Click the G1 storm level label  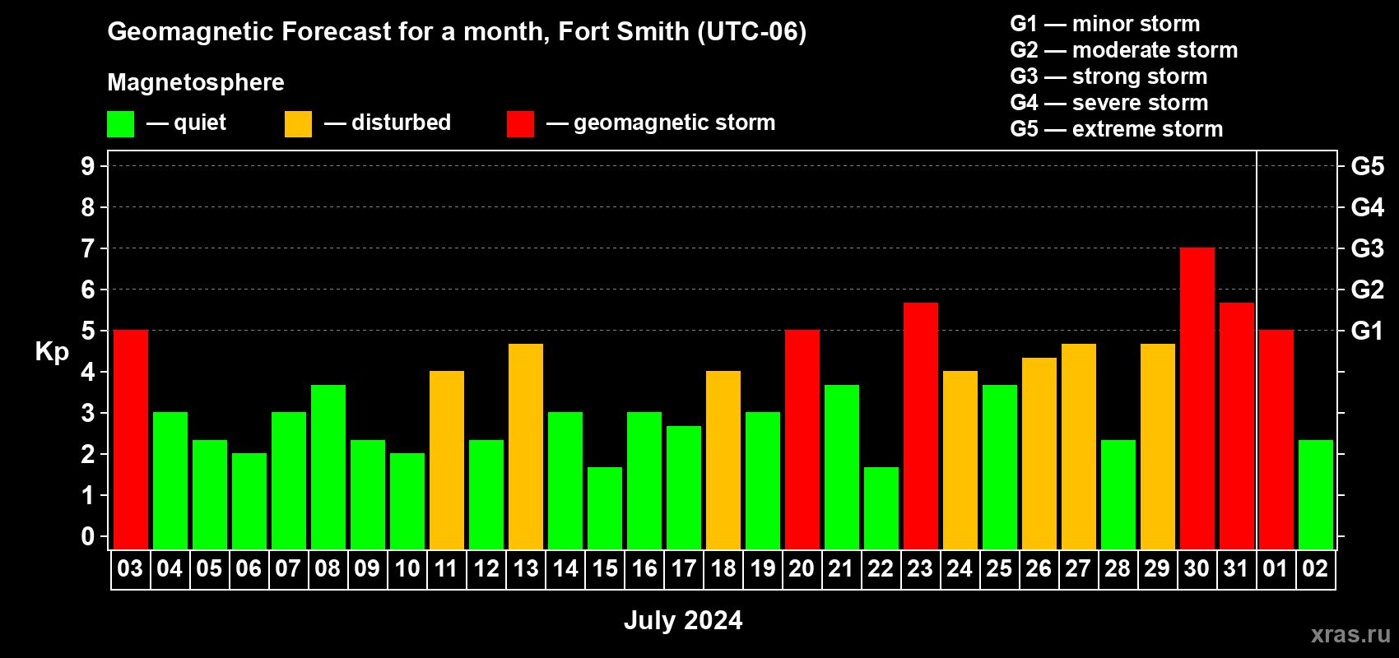(x=1368, y=331)
